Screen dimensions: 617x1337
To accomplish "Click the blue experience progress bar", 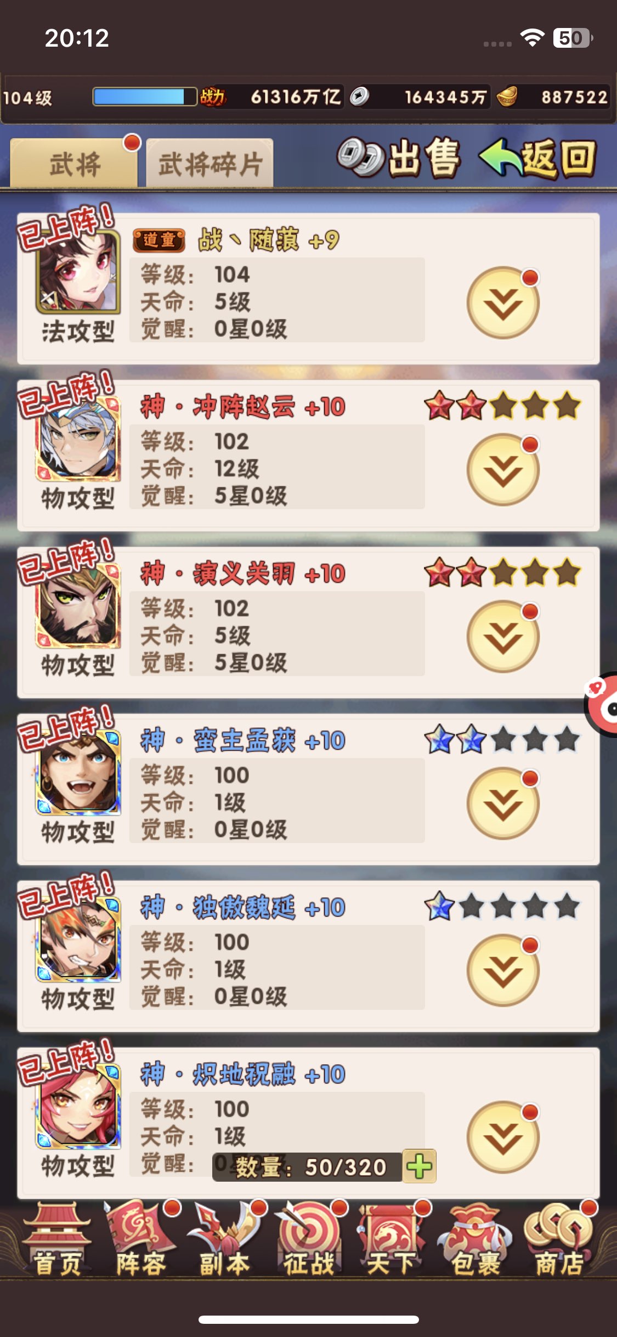I will (x=145, y=97).
